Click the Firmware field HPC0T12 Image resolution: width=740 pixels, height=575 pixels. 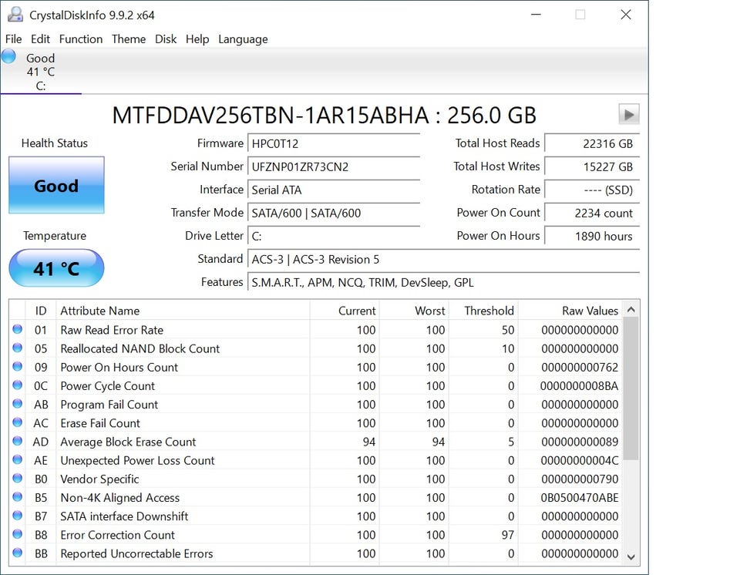334,143
